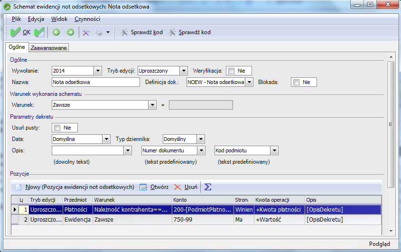Expand the Definicja dok. dropdown
The width and height of the screenshot is (401, 252).
[x=249, y=82]
